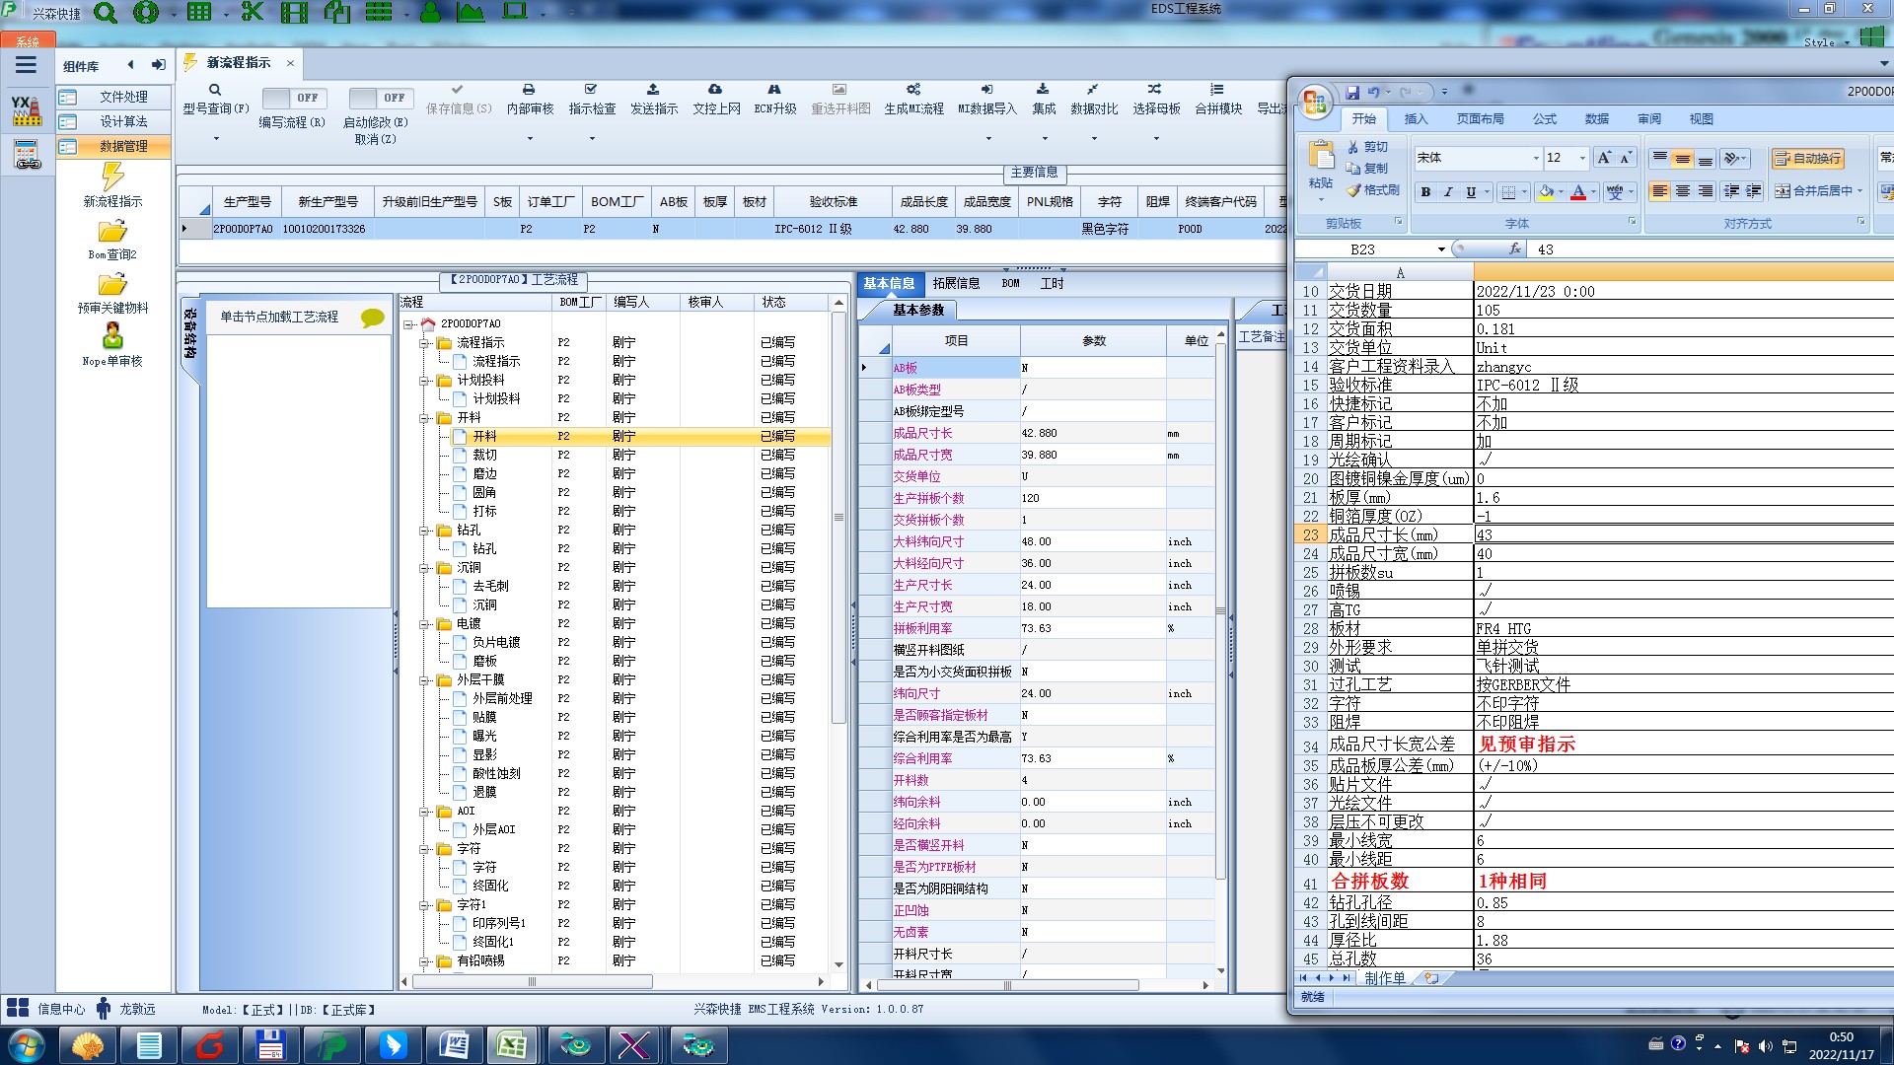The height and width of the screenshot is (1065, 1894).
Task: Open the Bom查询2 folder icon
Action: coord(112,232)
